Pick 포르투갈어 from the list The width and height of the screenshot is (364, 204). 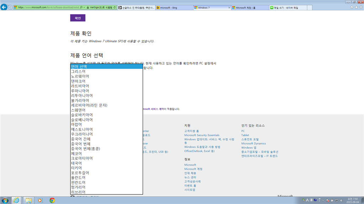coord(107,173)
